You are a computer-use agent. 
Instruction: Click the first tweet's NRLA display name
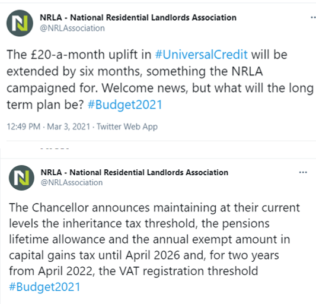(138, 18)
